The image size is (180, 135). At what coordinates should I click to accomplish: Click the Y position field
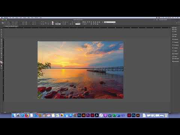(x=9, y=24)
